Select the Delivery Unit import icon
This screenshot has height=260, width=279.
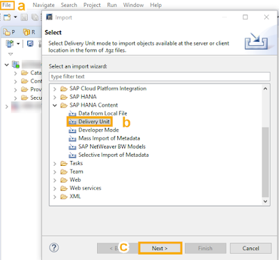pyautogui.click(x=73, y=122)
